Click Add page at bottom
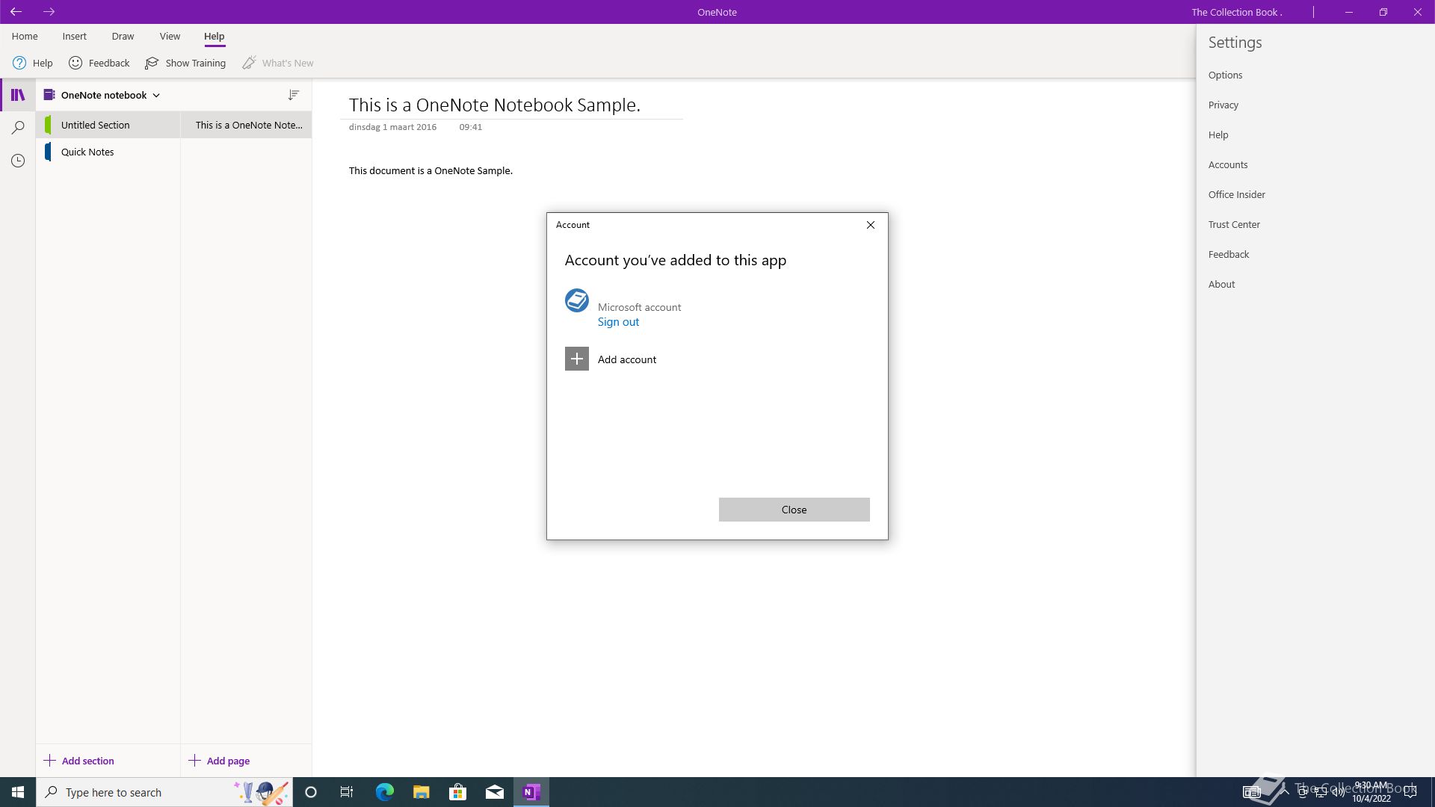The height and width of the screenshot is (807, 1435). click(x=219, y=761)
